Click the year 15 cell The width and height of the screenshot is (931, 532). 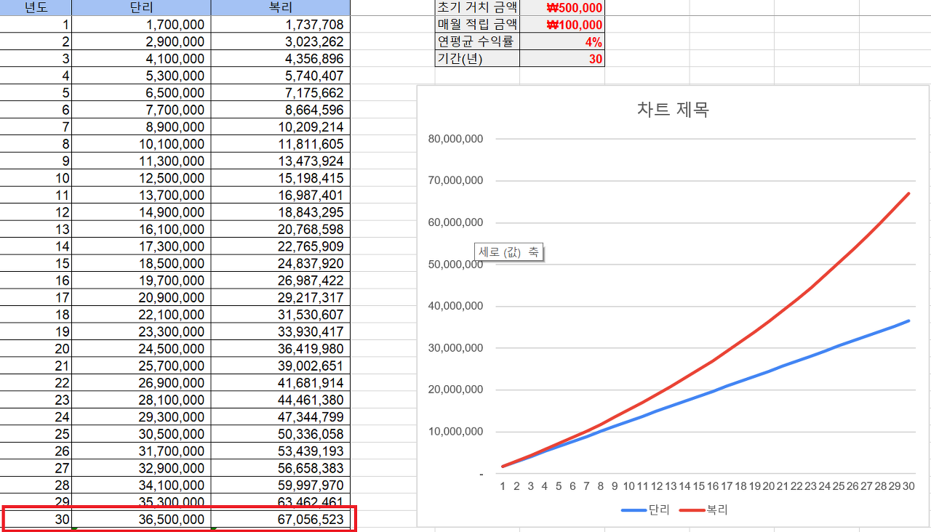point(36,264)
